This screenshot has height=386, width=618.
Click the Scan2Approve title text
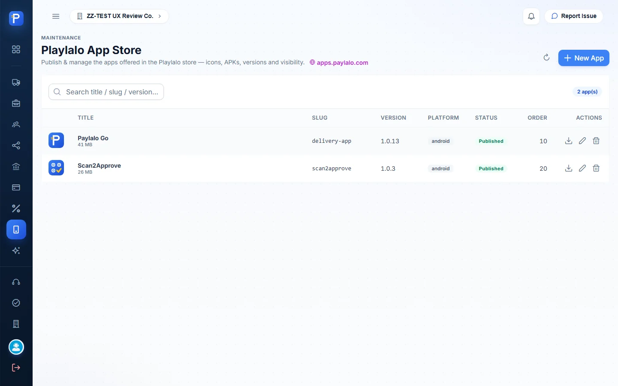pyautogui.click(x=99, y=166)
